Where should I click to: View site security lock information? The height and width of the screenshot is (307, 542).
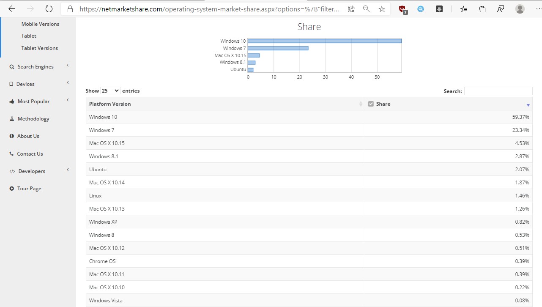pyautogui.click(x=71, y=9)
